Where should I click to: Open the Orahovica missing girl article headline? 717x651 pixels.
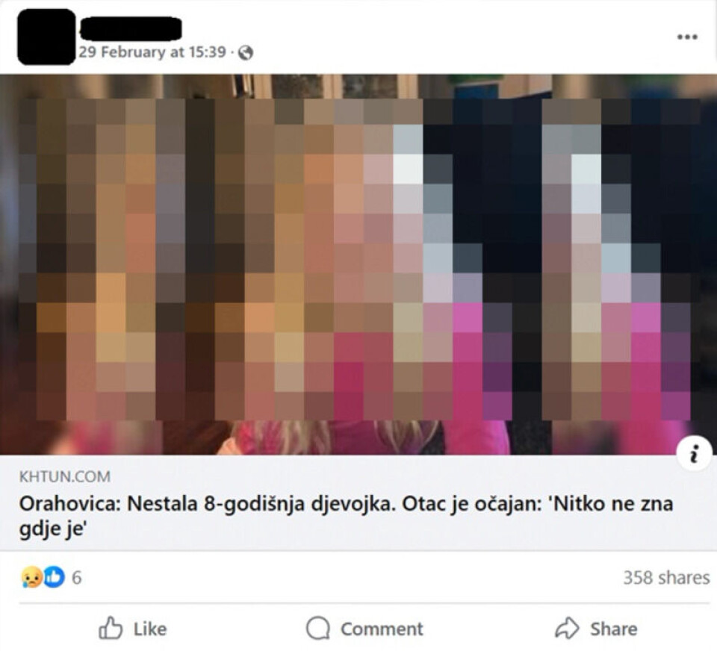click(x=346, y=516)
